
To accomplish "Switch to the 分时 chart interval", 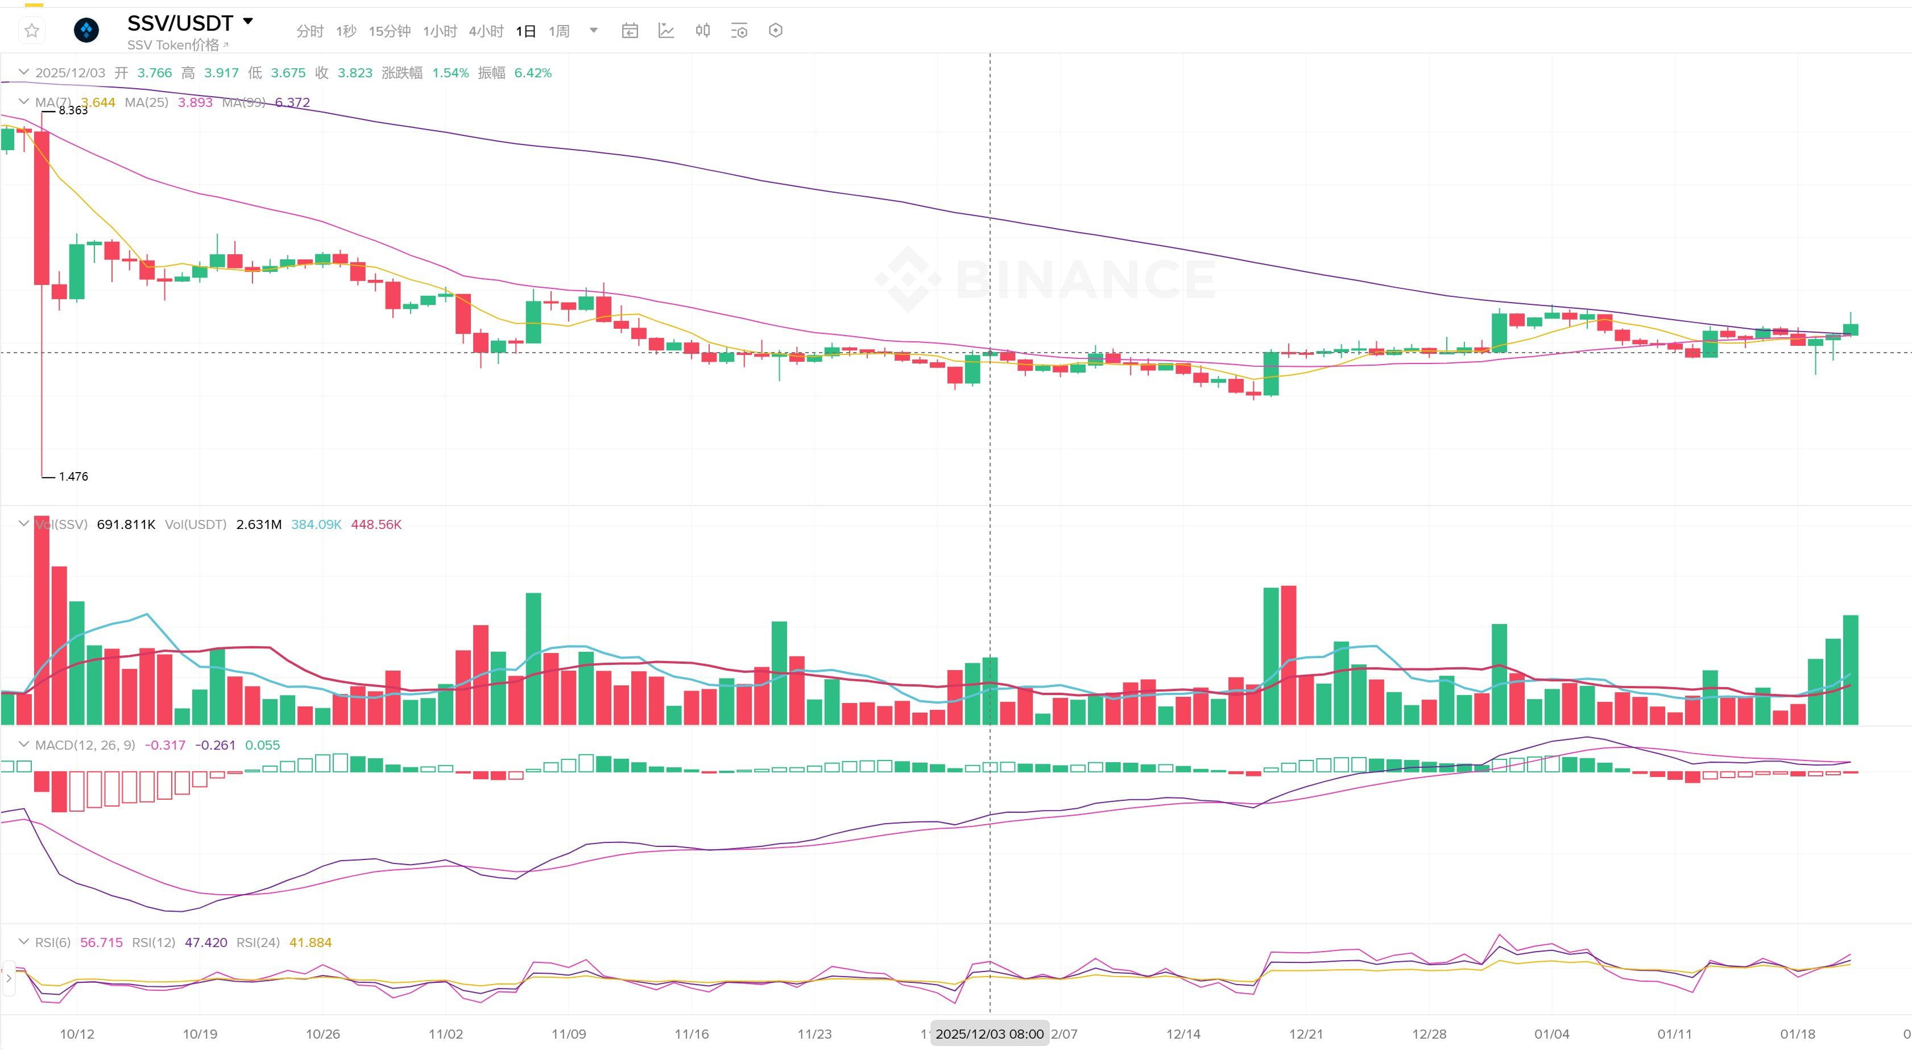I will pyautogui.click(x=309, y=31).
